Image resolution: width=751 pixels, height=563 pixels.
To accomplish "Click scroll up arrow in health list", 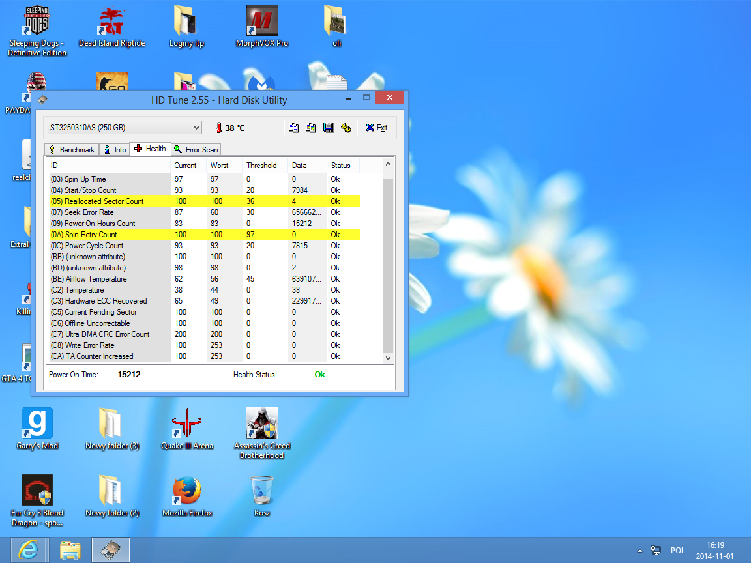I will coord(388,164).
